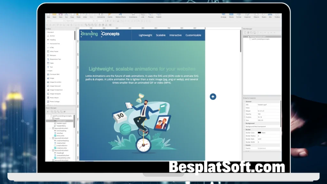327x184 pixels.
Task: Toggle the Toolbox panel visibility
Action: click(x=277, y=15)
